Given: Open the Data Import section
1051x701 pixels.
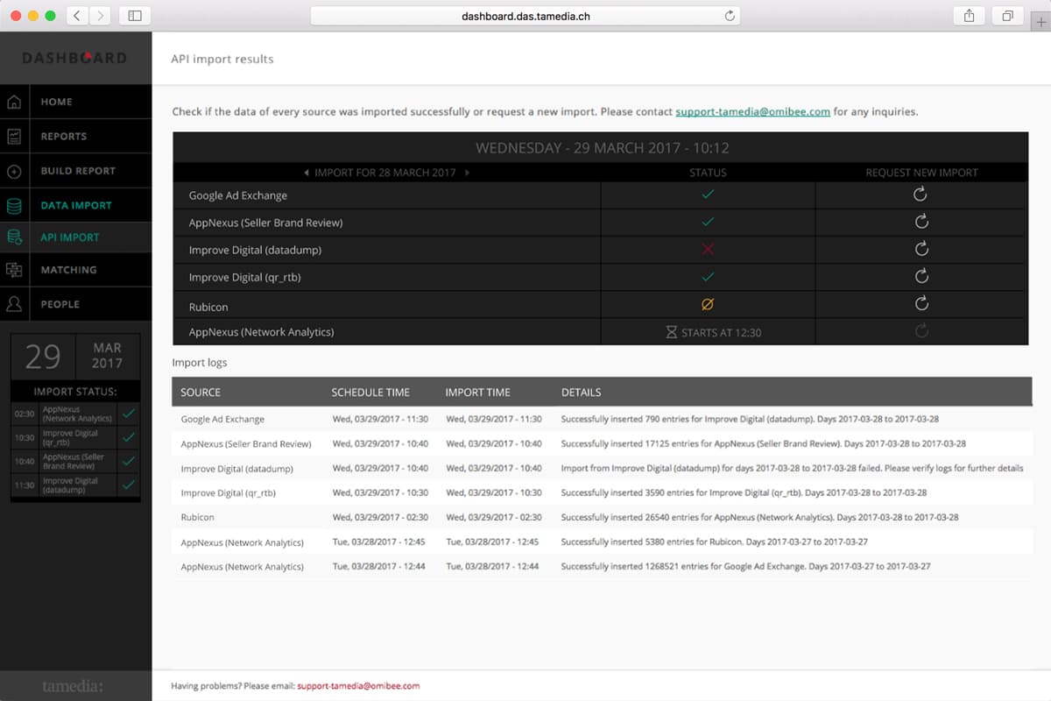Looking at the screenshot, I should [x=76, y=205].
